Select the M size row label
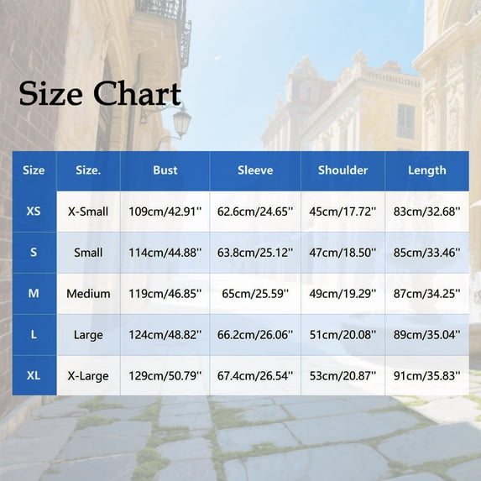 click(34, 293)
